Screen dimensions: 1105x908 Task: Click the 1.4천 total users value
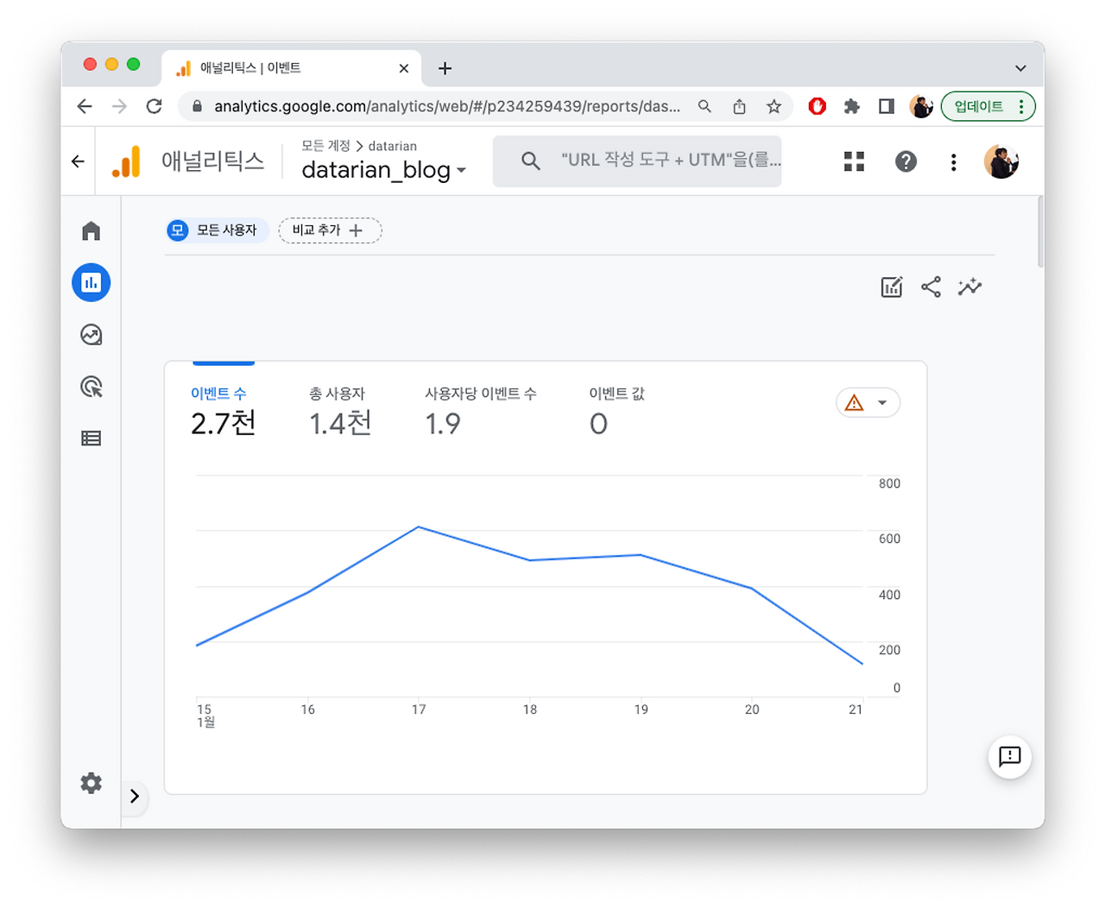[340, 423]
